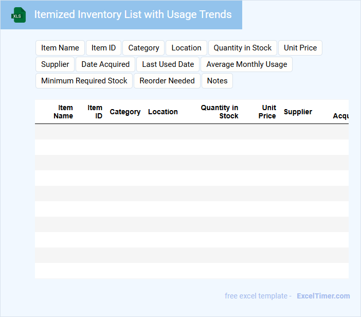The height and width of the screenshot is (317, 361).
Task: Select the Item Name tag
Action: 60,48
